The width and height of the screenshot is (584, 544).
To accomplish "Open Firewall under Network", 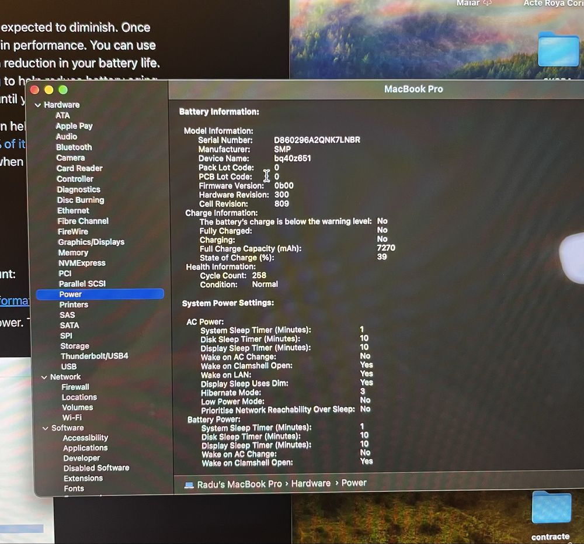I will 75,387.
